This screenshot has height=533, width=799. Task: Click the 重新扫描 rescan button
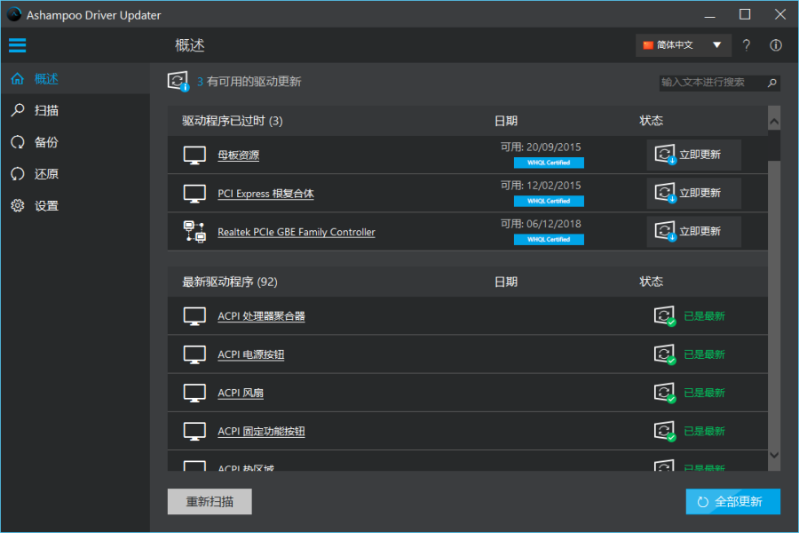[210, 501]
